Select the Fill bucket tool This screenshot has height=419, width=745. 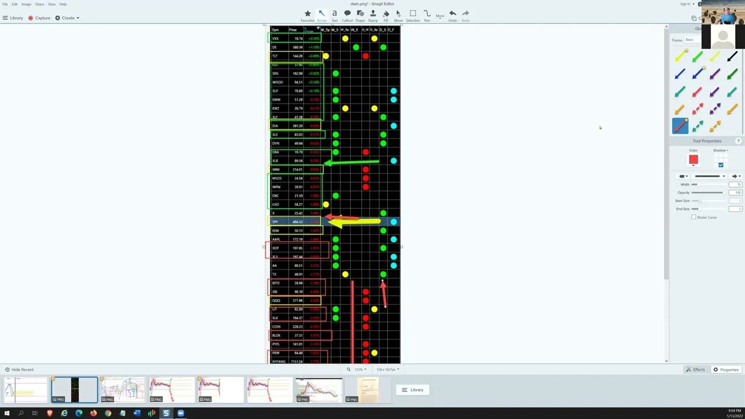(385, 16)
